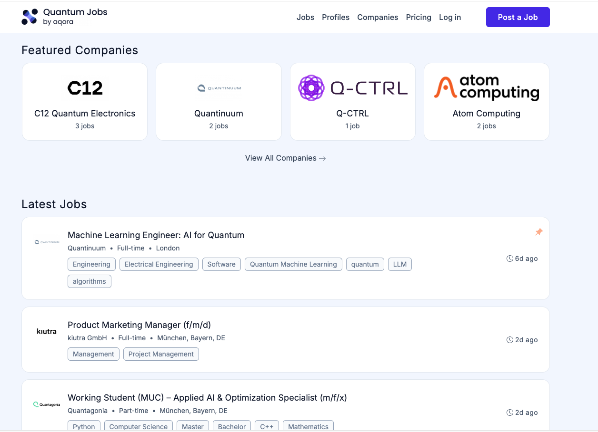Select the Project Management tag
598x432 pixels.
pos(161,354)
